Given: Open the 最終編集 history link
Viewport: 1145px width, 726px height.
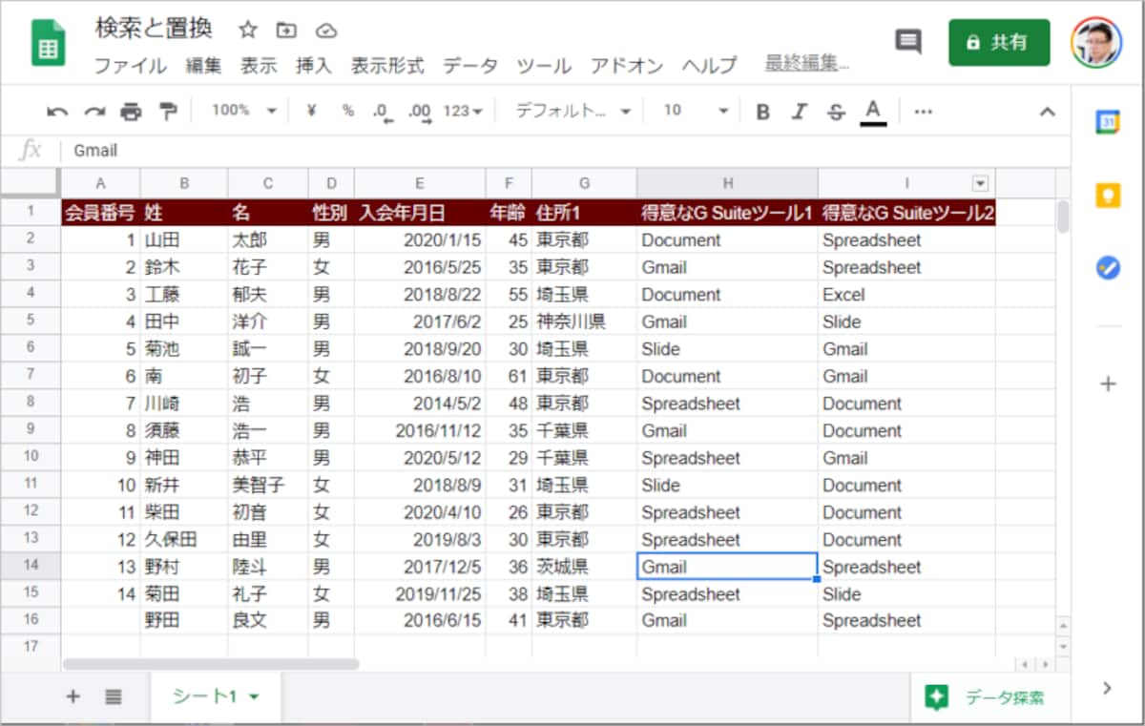Looking at the screenshot, I should 806,64.
